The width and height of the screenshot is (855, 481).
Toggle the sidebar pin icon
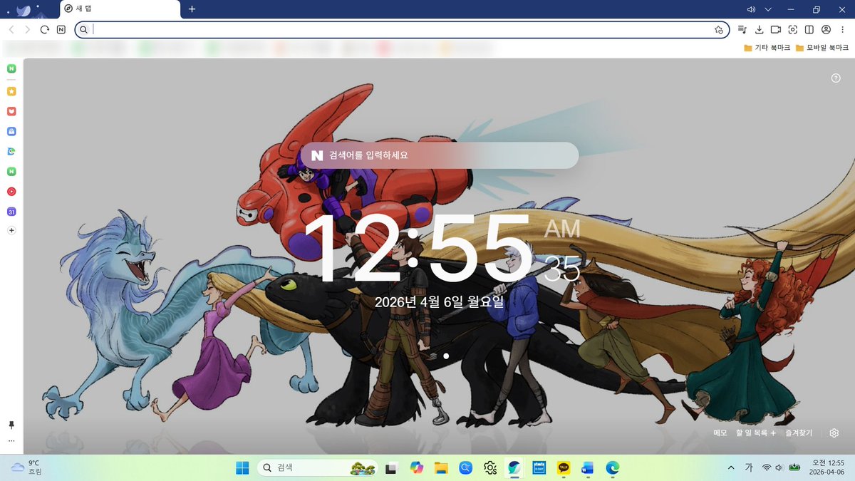(x=11, y=425)
